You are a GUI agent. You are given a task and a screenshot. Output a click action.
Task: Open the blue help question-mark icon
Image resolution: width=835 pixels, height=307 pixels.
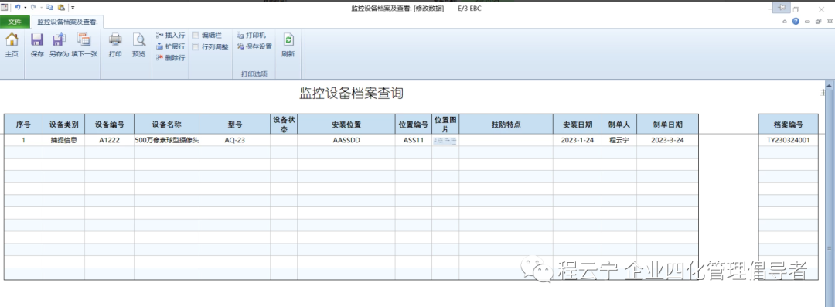[796, 22]
